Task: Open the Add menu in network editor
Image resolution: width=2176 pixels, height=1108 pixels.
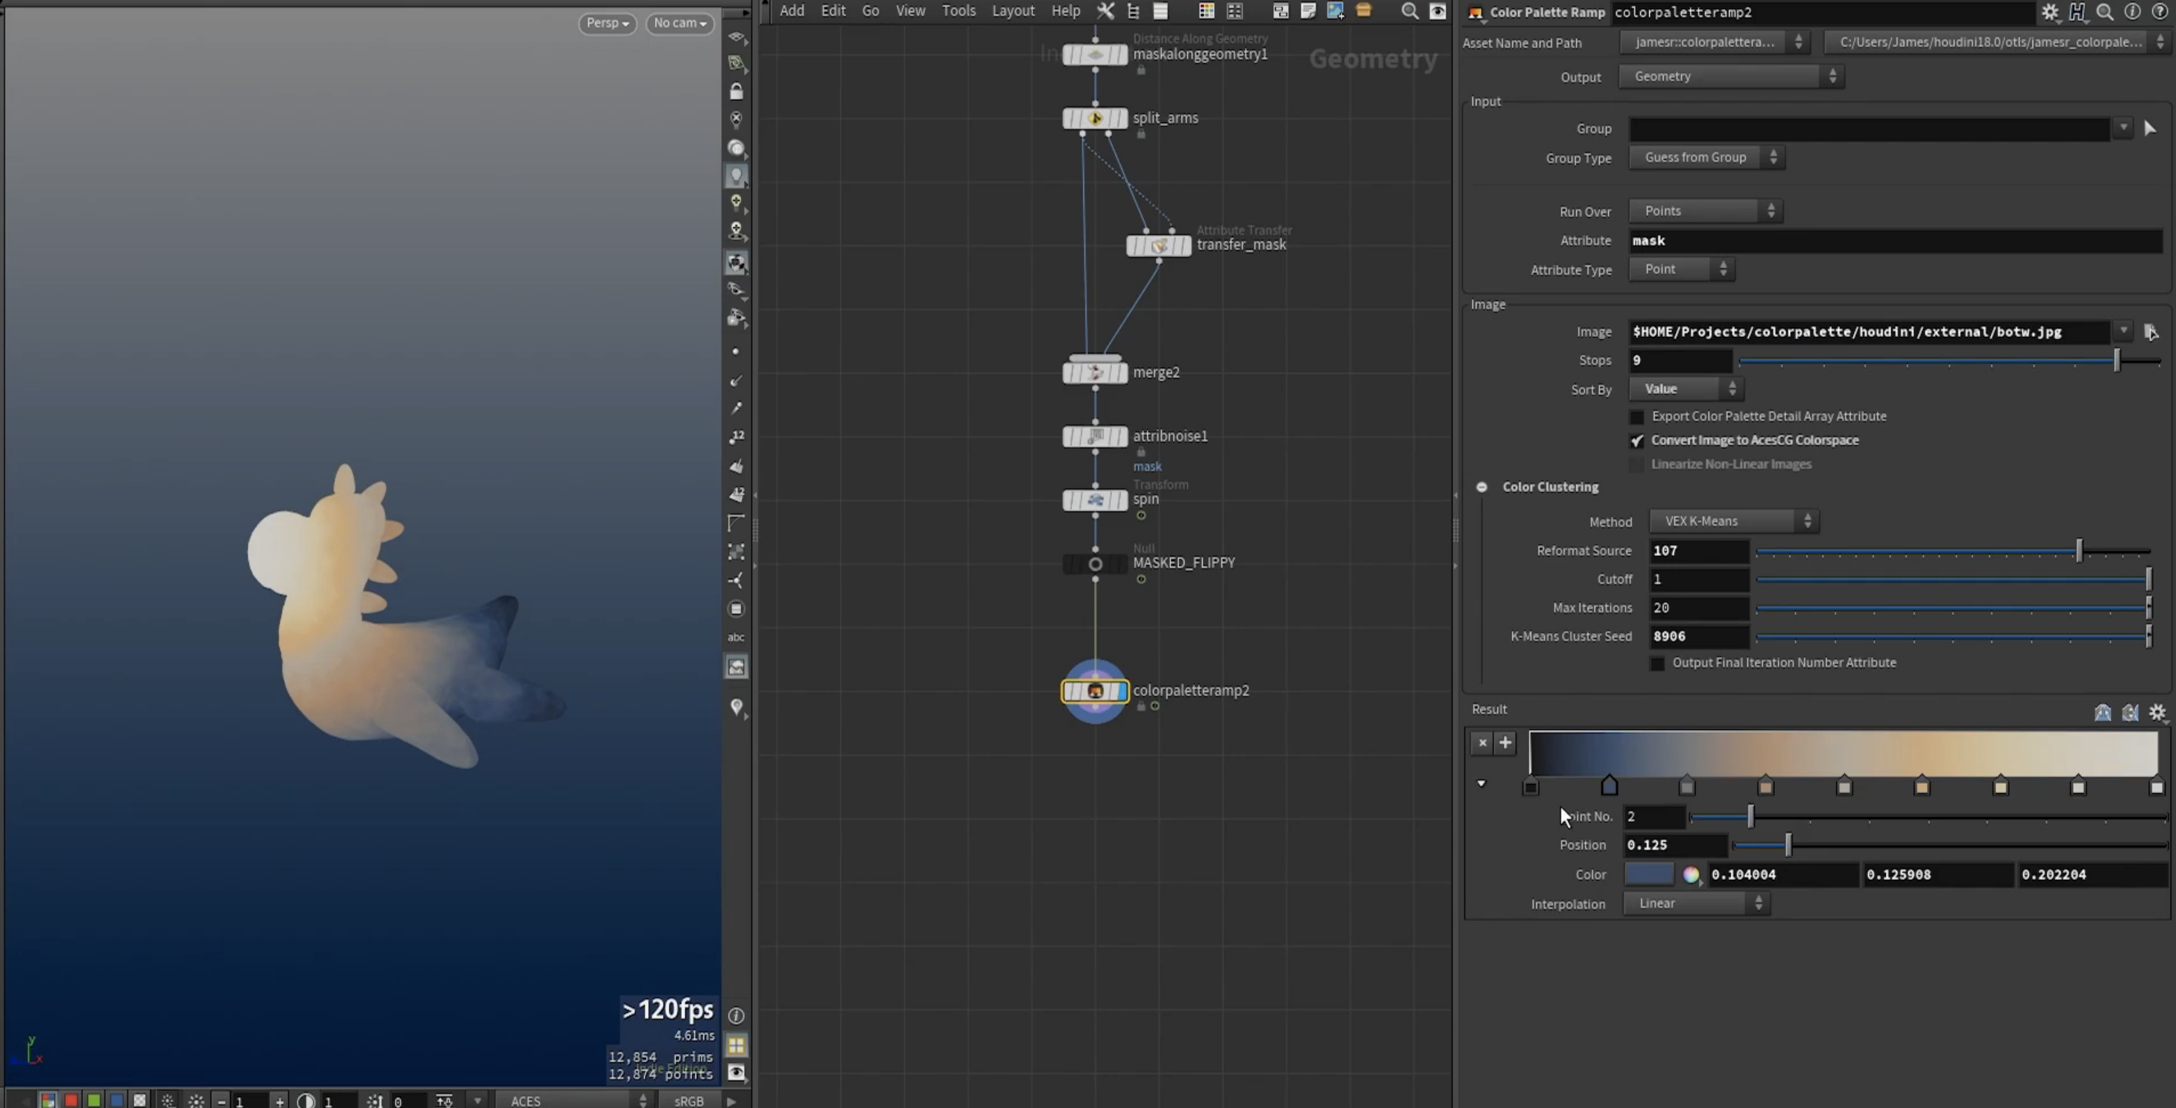Action: (x=791, y=11)
